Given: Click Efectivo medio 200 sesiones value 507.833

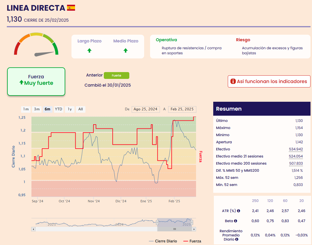Looking at the screenshot, I should (296, 164).
